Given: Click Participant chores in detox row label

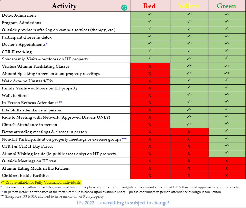Looking at the screenshot, I should (x=27, y=37).
